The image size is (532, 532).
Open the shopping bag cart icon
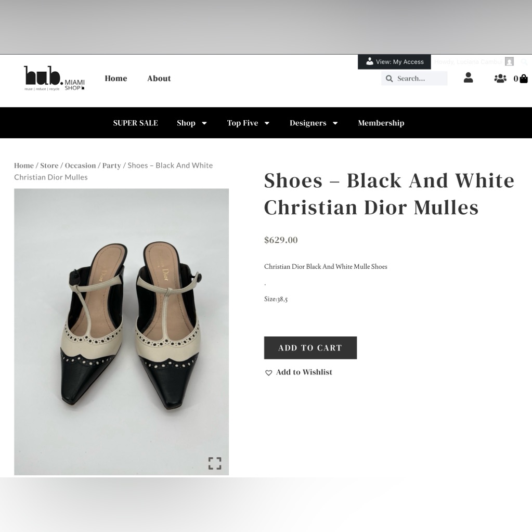(524, 79)
